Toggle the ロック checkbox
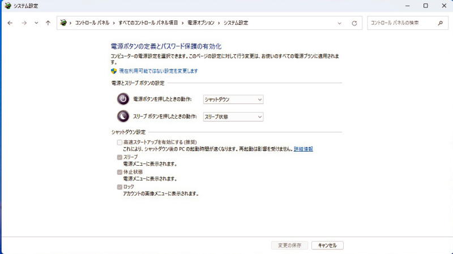 coord(119,186)
